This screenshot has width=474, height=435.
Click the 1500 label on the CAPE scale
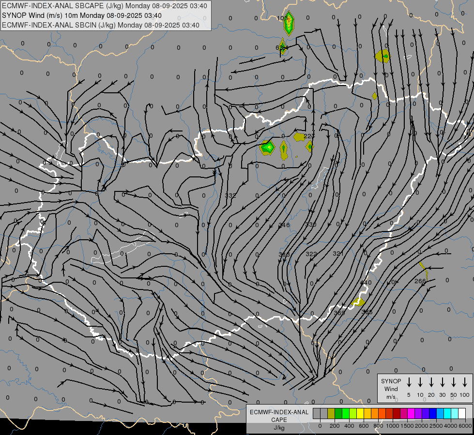407,426
